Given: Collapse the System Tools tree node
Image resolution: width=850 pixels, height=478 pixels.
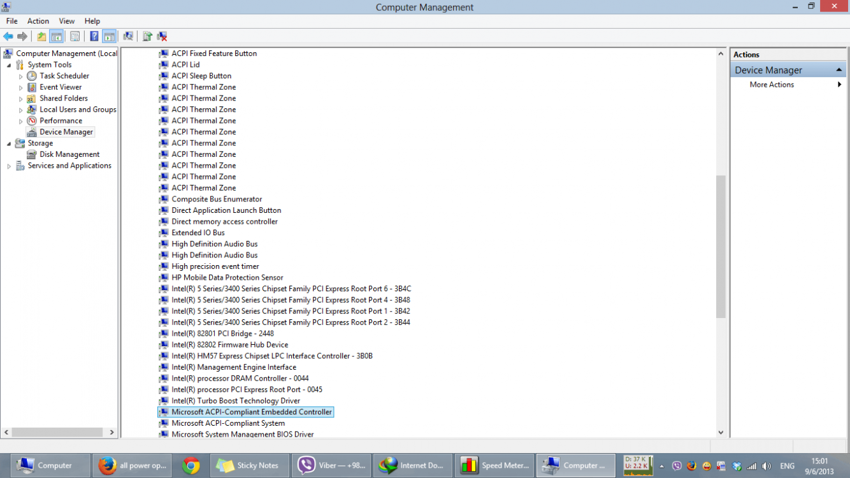Looking at the screenshot, I should 9,65.
